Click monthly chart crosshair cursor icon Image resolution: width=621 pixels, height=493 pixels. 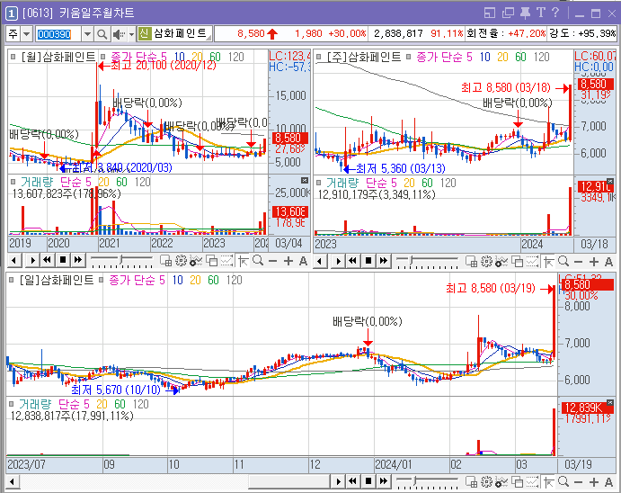[244, 261]
